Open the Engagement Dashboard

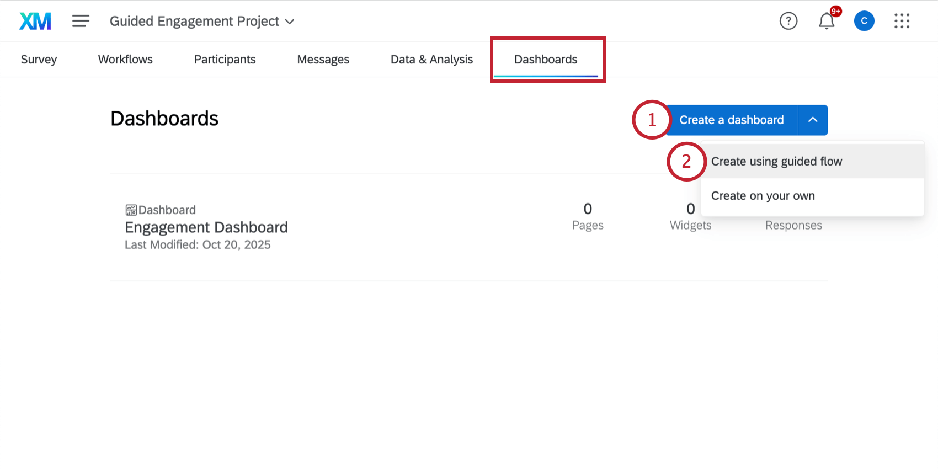[x=206, y=227]
